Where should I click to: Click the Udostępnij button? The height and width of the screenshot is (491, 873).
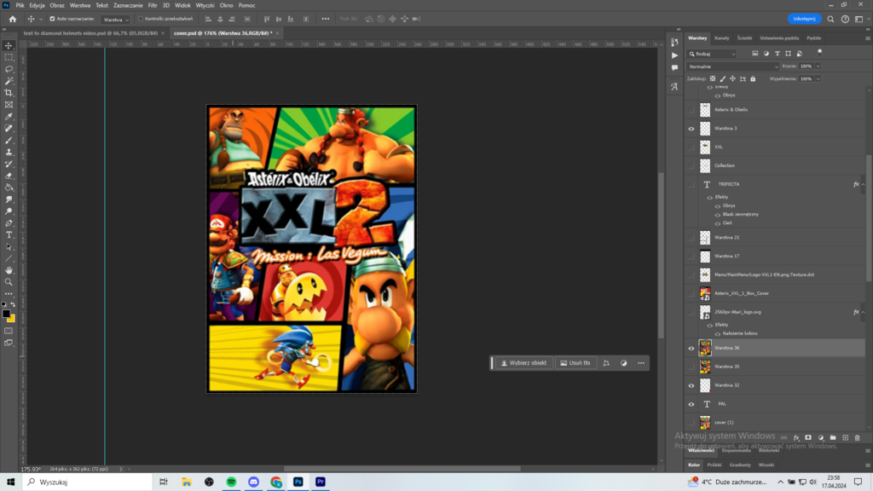click(805, 19)
